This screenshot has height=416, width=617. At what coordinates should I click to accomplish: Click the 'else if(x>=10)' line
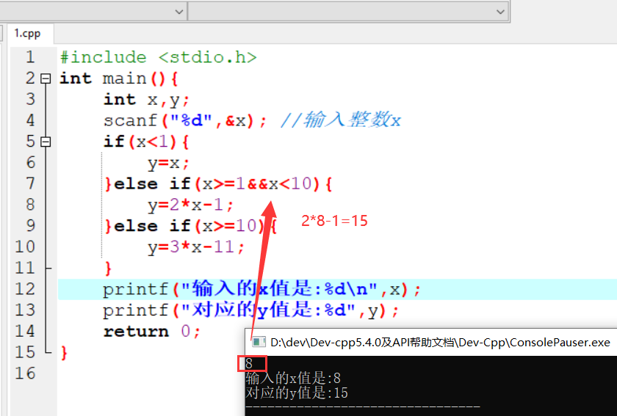191,226
